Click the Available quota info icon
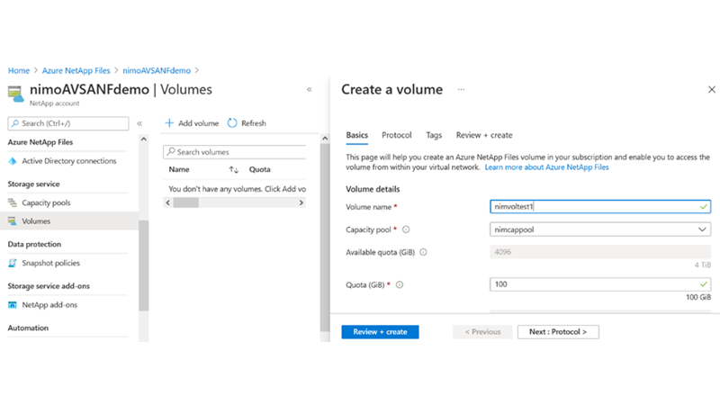The height and width of the screenshot is (405, 720). (x=423, y=252)
